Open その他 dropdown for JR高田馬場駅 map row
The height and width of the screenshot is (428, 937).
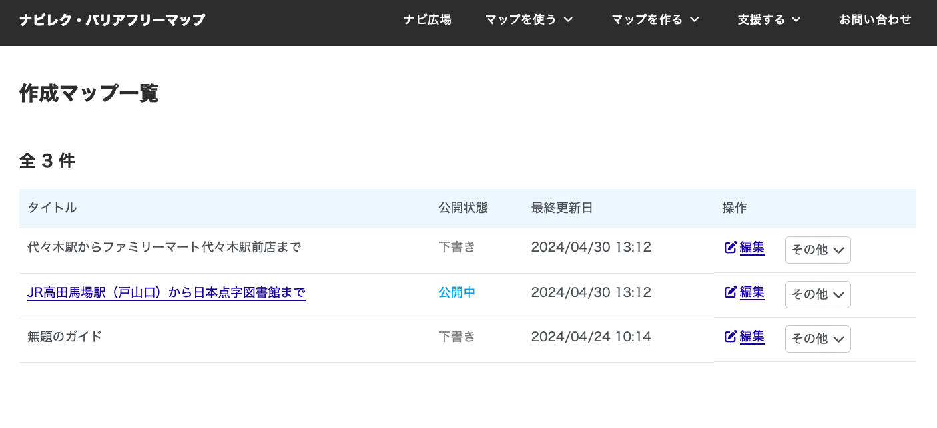click(x=818, y=294)
